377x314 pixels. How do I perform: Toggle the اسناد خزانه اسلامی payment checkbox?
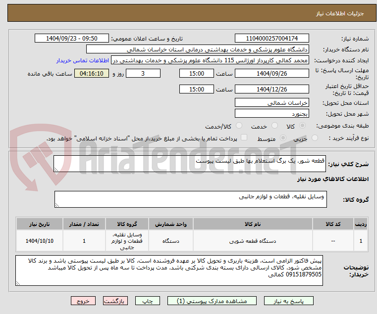coord(244,137)
